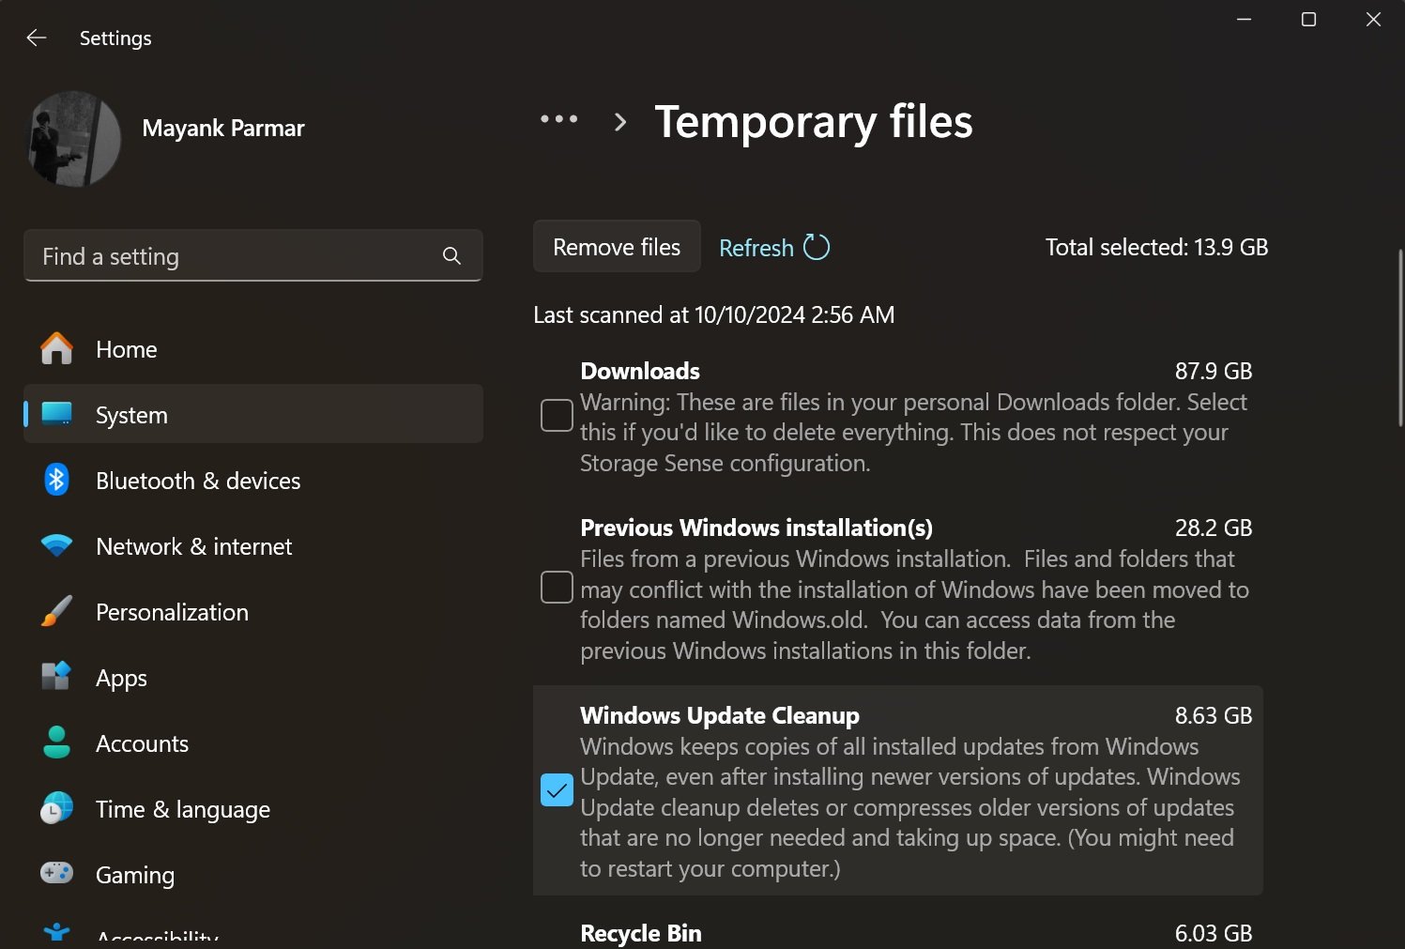Check the Downloads cleanup checkbox
This screenshot has width=1405, height=949.
(556, 414)
